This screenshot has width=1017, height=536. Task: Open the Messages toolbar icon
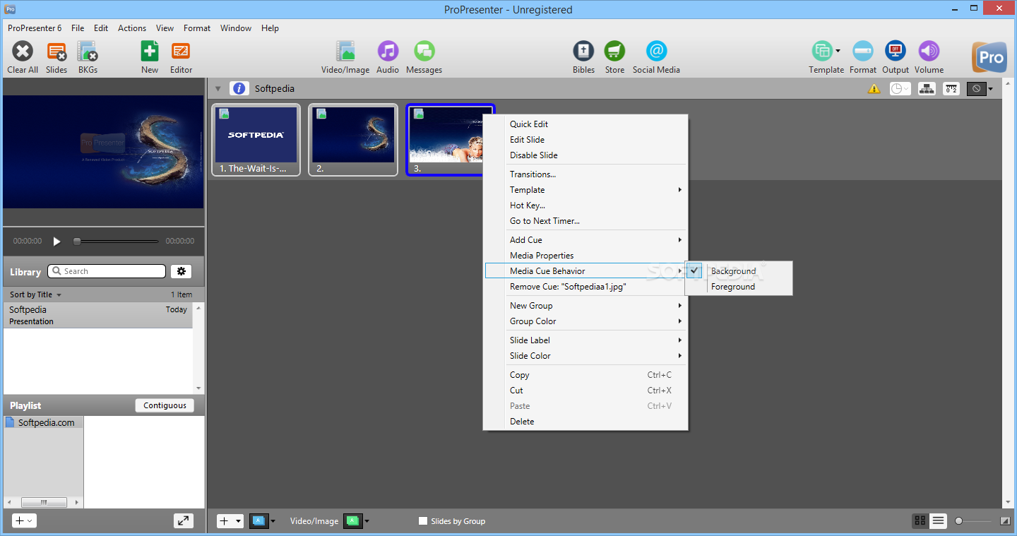pos(424,52)
